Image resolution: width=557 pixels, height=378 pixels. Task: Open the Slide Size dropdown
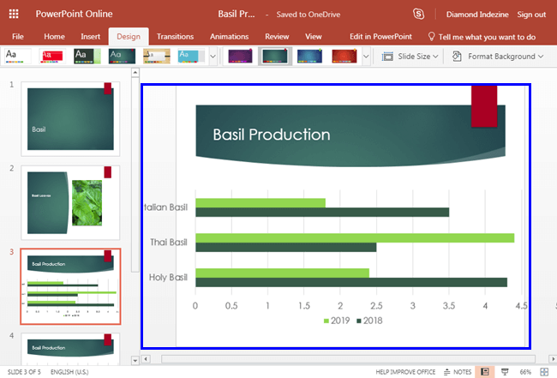tap(410, 57)
